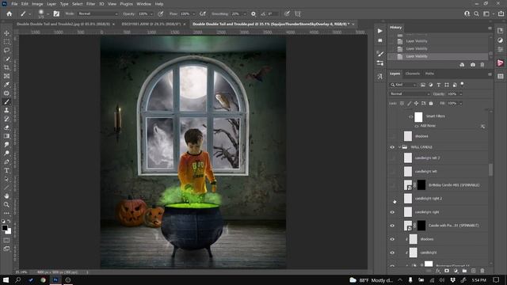Viewport: 507px width, 285px height.
Task: Collapse the WALL CANDLE group
Action: (x=399, y=147)
